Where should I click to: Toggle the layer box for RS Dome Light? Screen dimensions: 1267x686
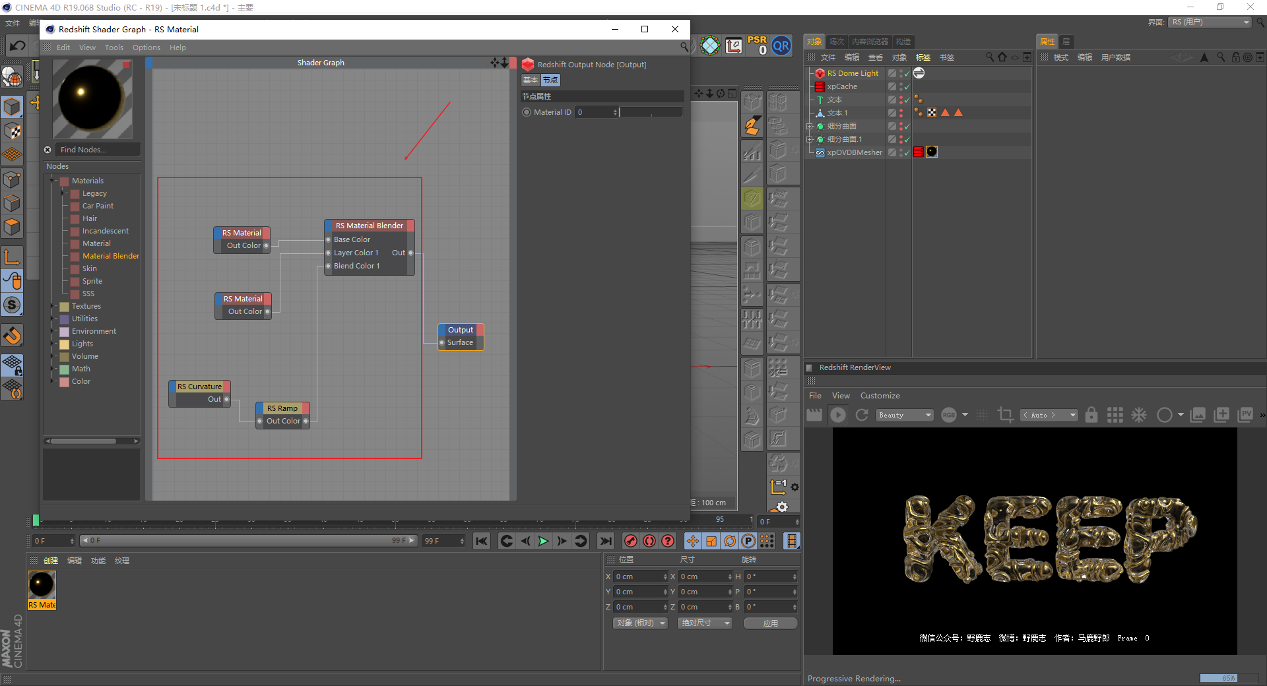click(x=892, y=73)
